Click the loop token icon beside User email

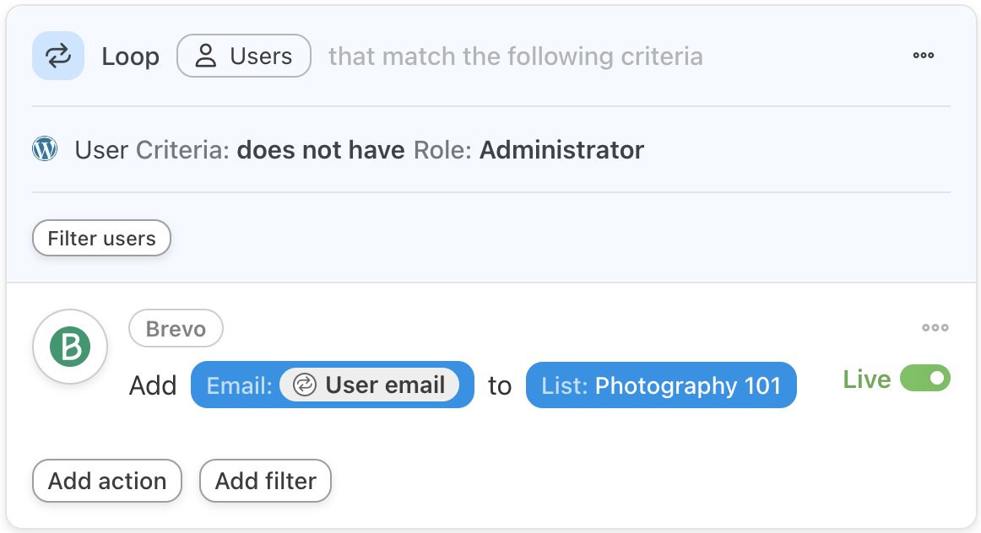(x=304, y=385)
